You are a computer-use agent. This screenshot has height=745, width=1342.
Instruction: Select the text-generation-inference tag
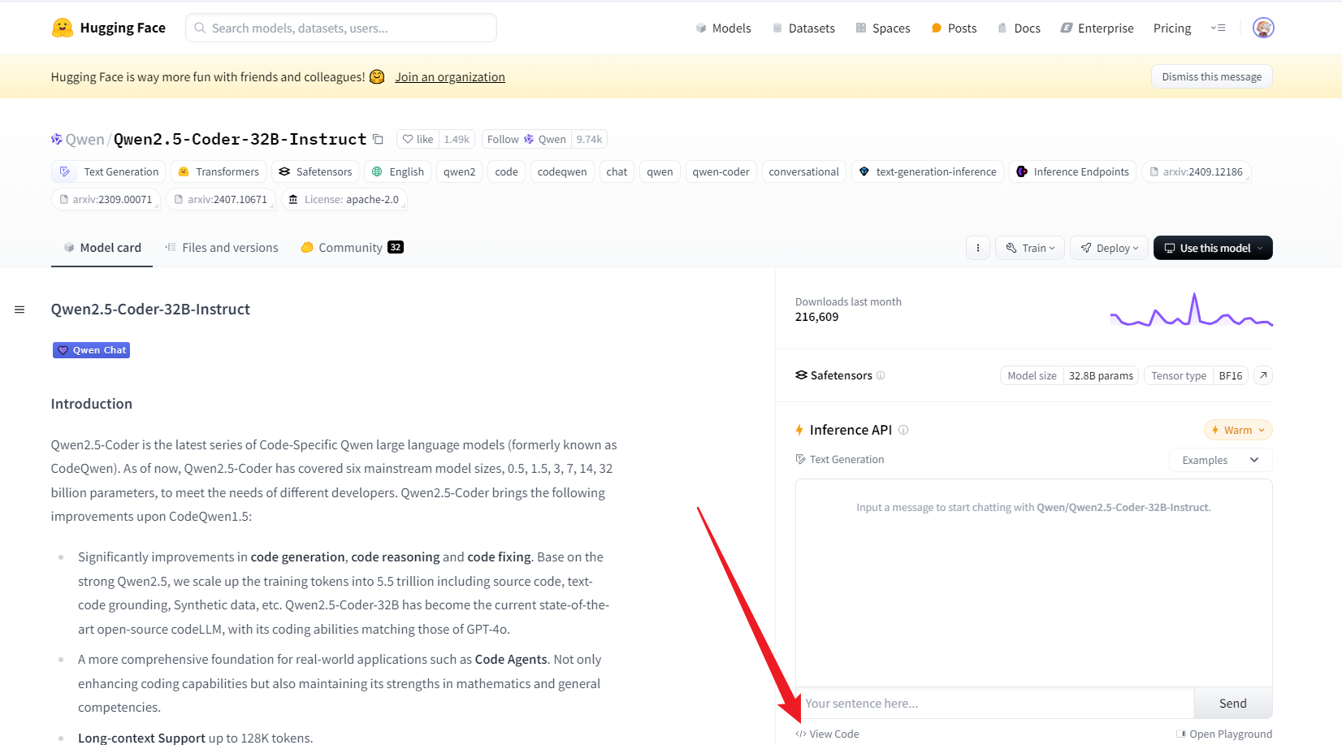click(x=928, y=171)
